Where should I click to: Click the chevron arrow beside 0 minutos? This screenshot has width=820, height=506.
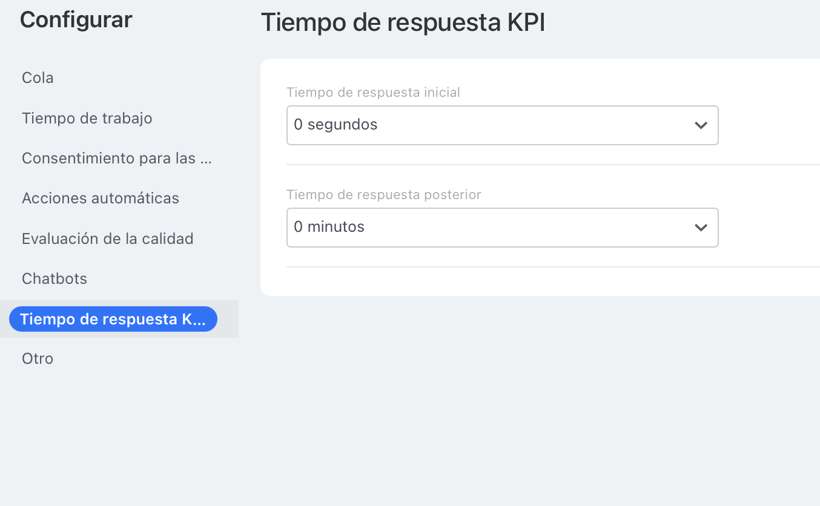(701, 228)
